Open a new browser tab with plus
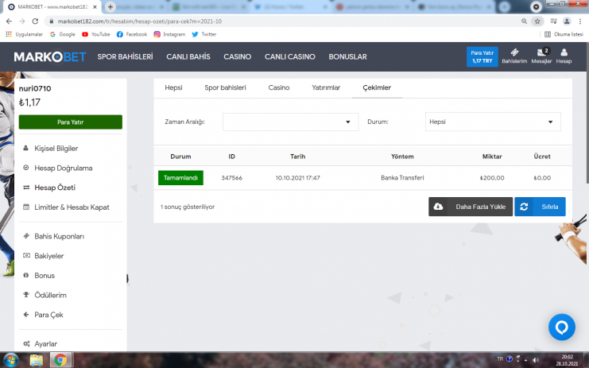The height and width of the screenshot is (368, 589). tap(110, 7)
